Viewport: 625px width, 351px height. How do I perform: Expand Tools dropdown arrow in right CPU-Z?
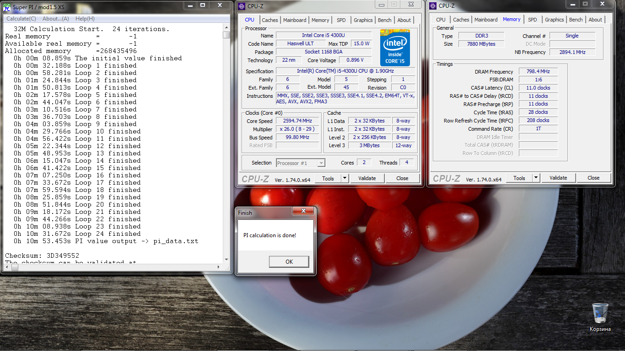click(536, 178)
